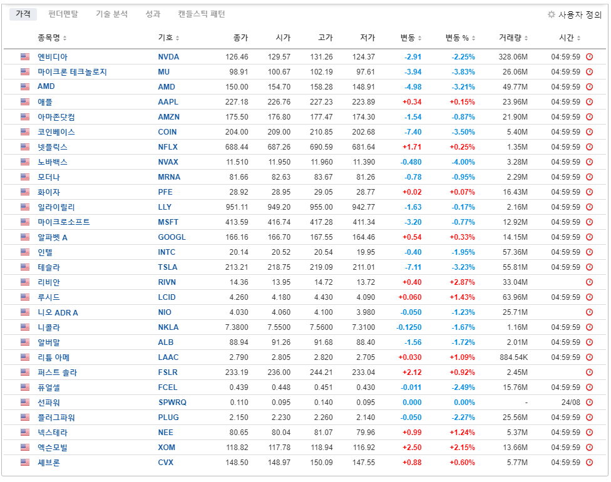Open the 니오 ADR A stock link
Screen dimensions: 611x482
(x=58, y=312)
